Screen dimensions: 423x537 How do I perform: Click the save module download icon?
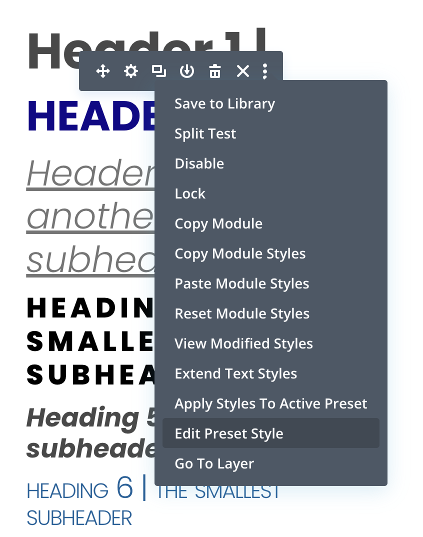[x=187, y=71]
